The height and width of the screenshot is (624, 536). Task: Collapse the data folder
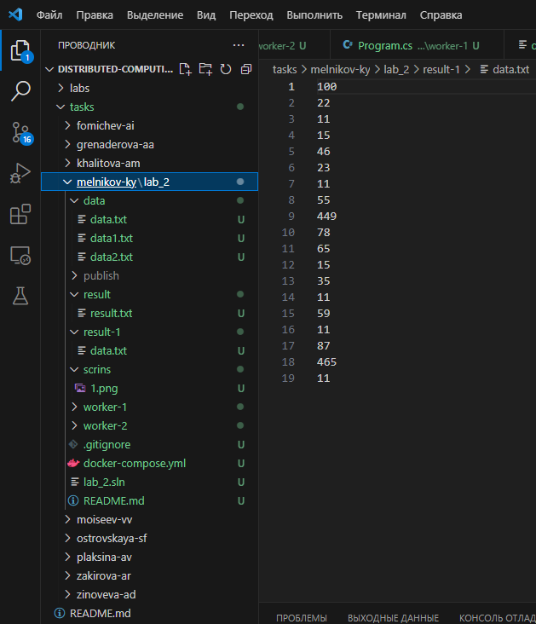94,200
